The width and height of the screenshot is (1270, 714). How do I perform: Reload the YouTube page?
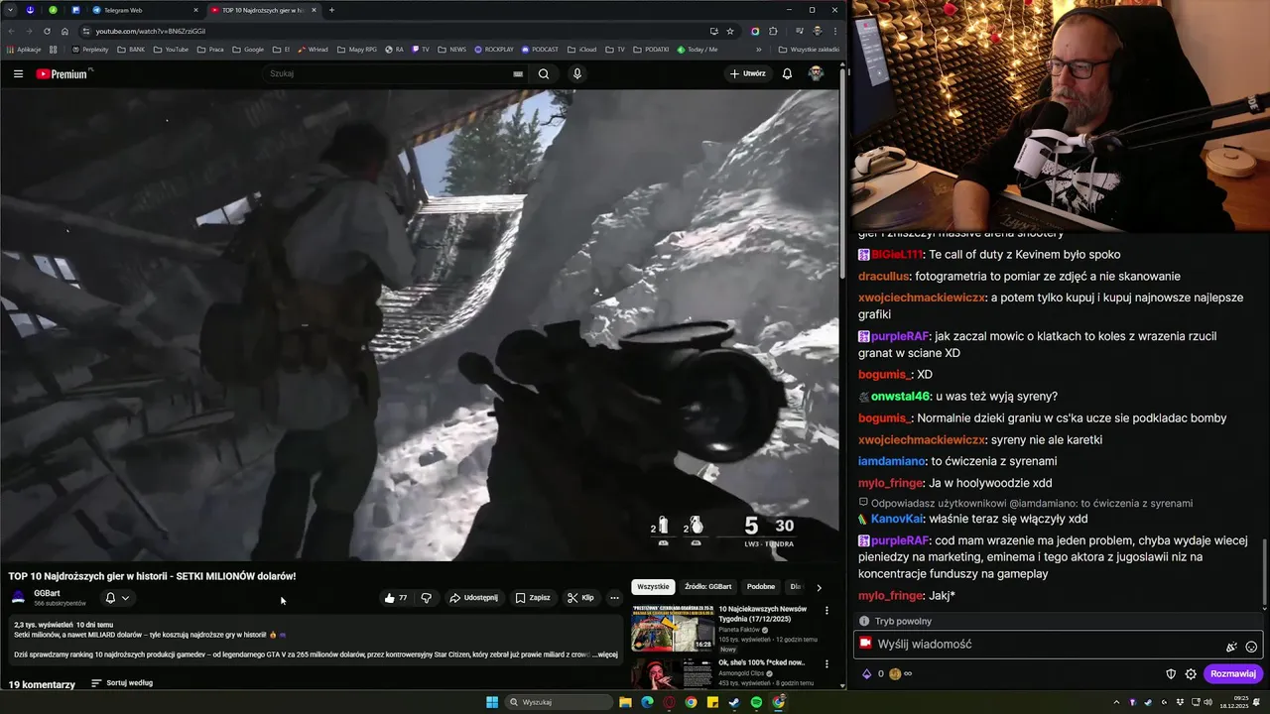(x=47, y=31)
